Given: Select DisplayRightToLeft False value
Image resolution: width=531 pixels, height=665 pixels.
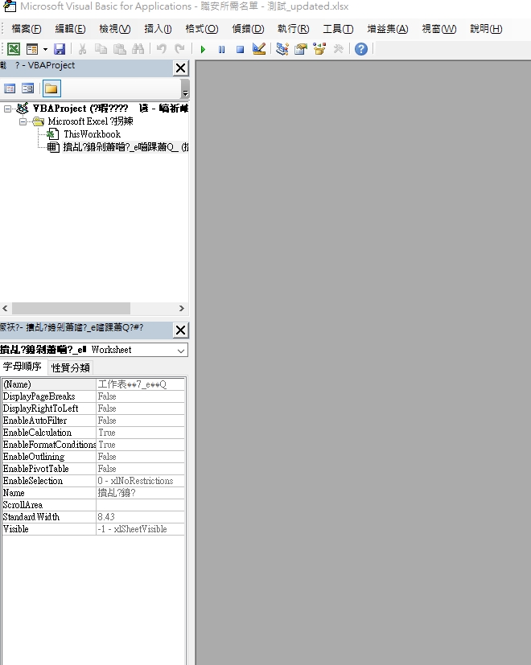Looking at the screenshot, I should pyautogui.click(x=140, y=408).
